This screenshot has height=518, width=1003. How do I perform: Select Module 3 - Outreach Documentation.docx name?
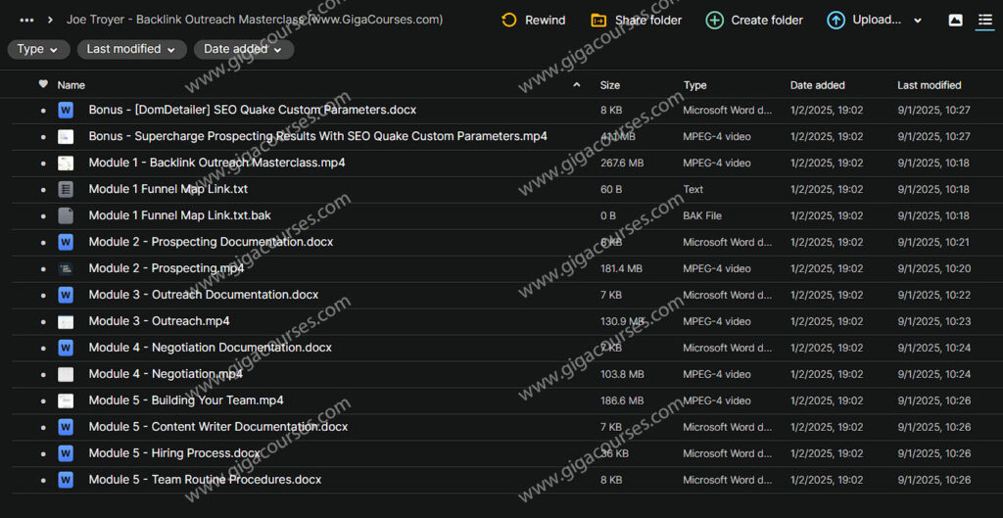coord(204,295)
